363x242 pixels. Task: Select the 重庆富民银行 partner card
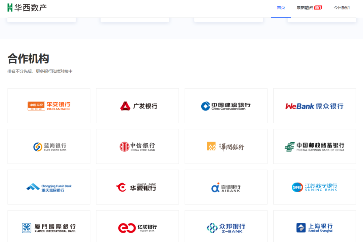coord(49,187)
